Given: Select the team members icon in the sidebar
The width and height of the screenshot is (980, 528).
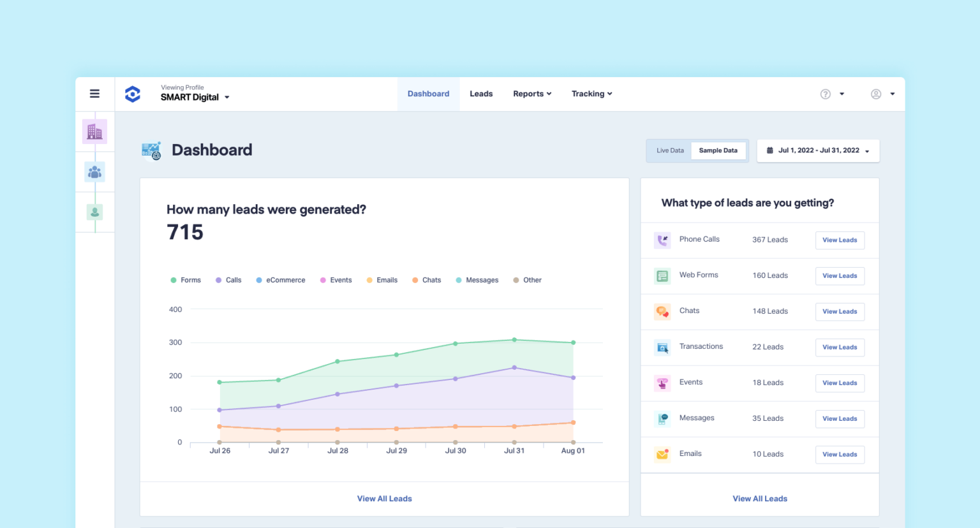Looking at the screenshot, I should pyautogui.click(x=94, y=172).
